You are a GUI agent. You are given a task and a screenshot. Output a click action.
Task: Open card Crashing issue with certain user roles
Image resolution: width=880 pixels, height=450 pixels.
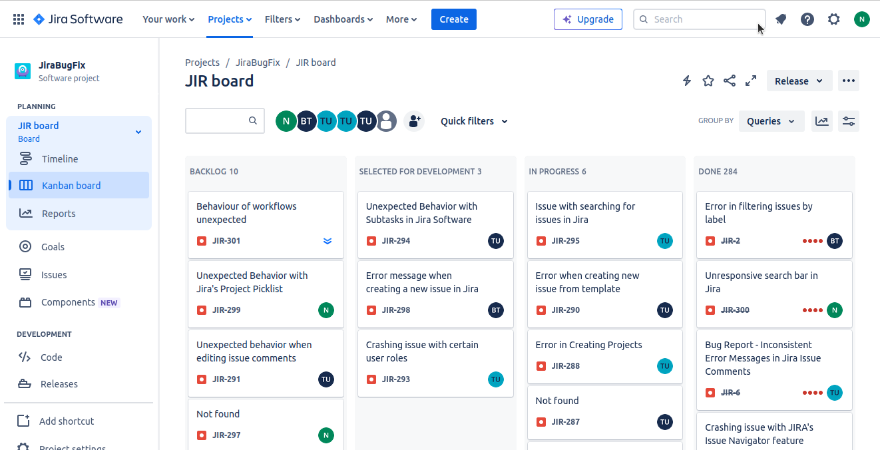[435, 363]
